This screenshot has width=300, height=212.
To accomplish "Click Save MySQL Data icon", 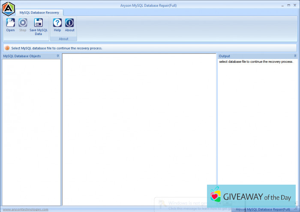I will 38,26.
